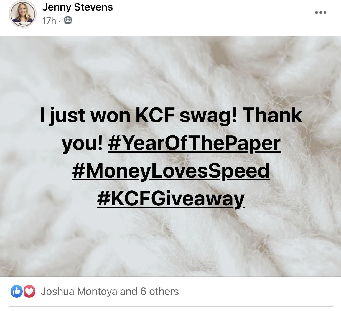This screenshot has height=311, width=341.
Task: Open Jenny Stevens' profile picture
Action: [22, 14]
